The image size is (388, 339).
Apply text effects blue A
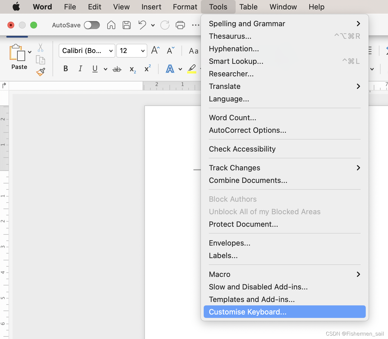(x=170, y=69)
